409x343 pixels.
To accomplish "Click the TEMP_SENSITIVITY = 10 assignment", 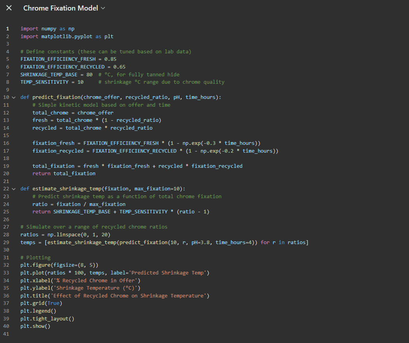I will tap(52, 82).
